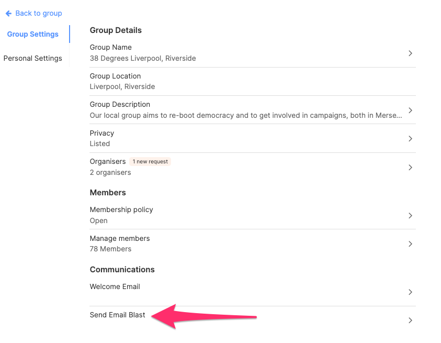The width and height of the screenshot is (441, 343).
Task: Click the Listed privacy value
Action: coord(99,143)
